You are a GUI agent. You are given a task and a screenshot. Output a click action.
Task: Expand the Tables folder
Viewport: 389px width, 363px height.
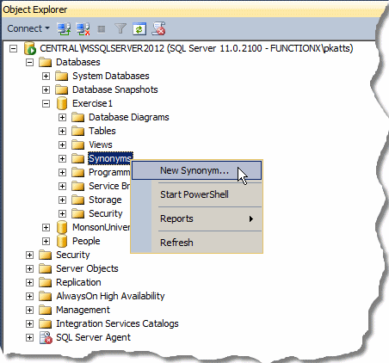[62, 131]
